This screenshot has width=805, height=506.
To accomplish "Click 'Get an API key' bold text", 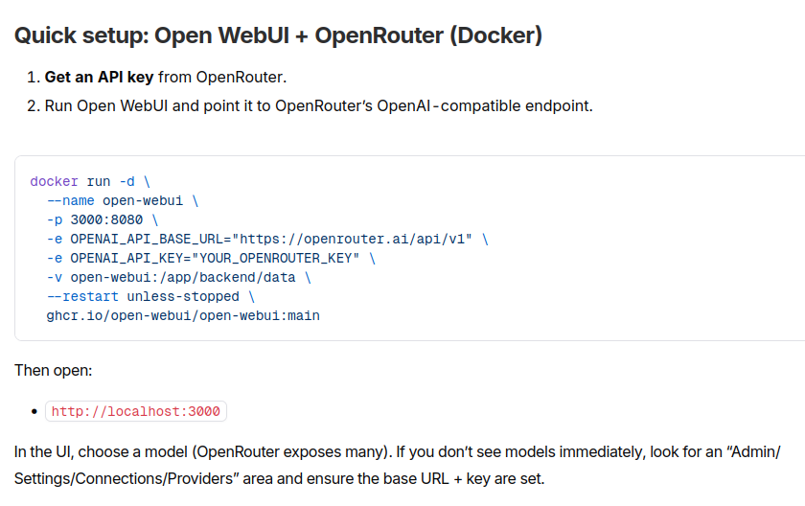I will pos(100,77).
